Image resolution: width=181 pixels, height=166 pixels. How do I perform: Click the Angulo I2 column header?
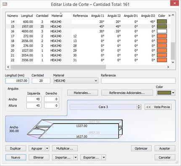pyautogui.click(x=114, y=16)
